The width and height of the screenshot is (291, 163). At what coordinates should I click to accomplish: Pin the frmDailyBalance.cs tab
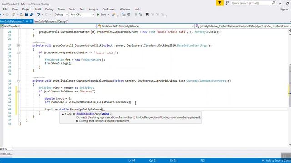coord(27,21)
